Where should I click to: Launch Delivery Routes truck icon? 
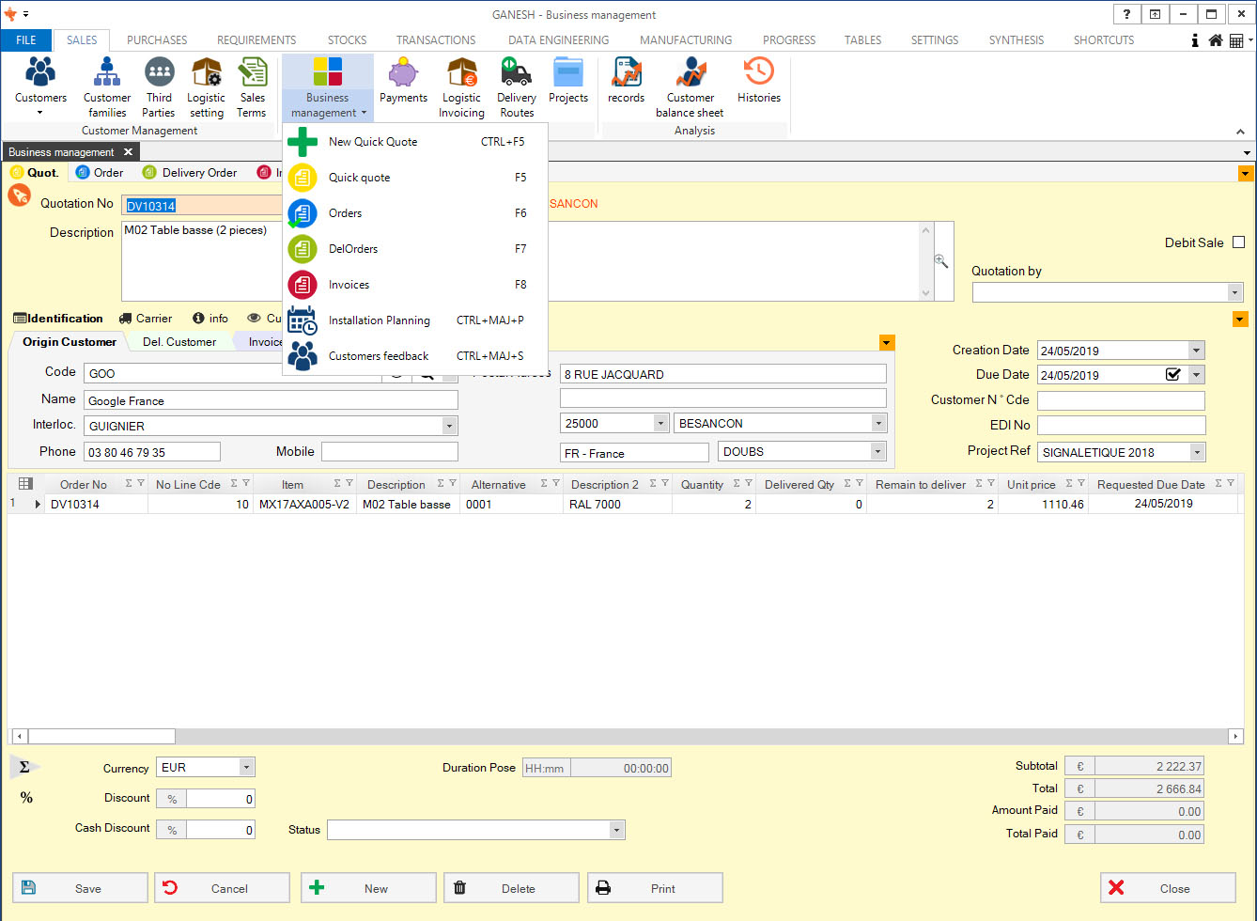(x=516, y=86)
